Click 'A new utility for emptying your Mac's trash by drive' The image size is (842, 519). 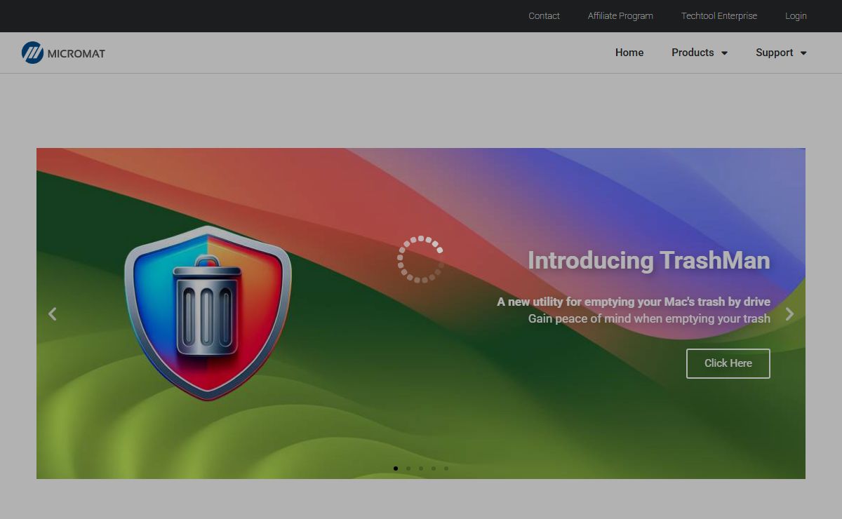[x=634, y=302]
